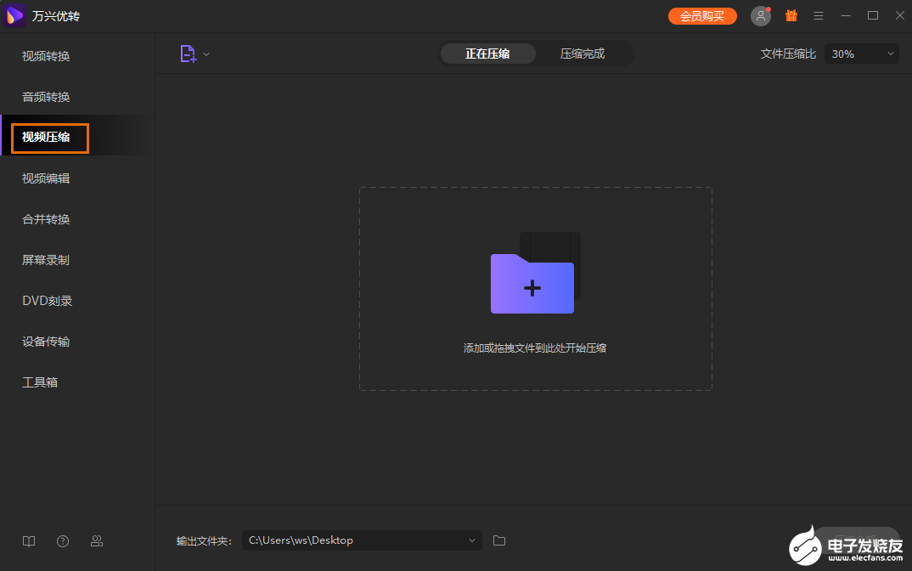Open the hamburger menu icon
The width and height of the screenshot is (912, 571).
point(819,15)
